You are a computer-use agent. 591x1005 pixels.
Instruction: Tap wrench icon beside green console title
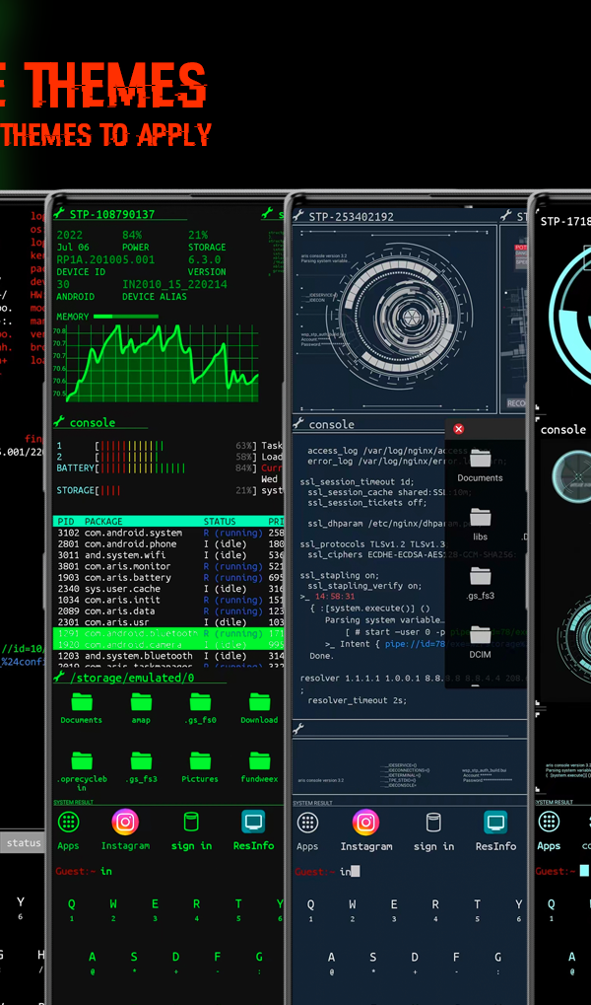coord(59,422)
